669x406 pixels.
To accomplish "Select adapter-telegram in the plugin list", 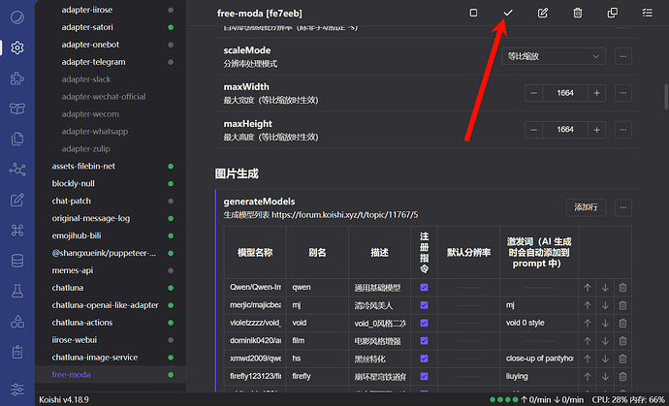I will click(100, 62).
